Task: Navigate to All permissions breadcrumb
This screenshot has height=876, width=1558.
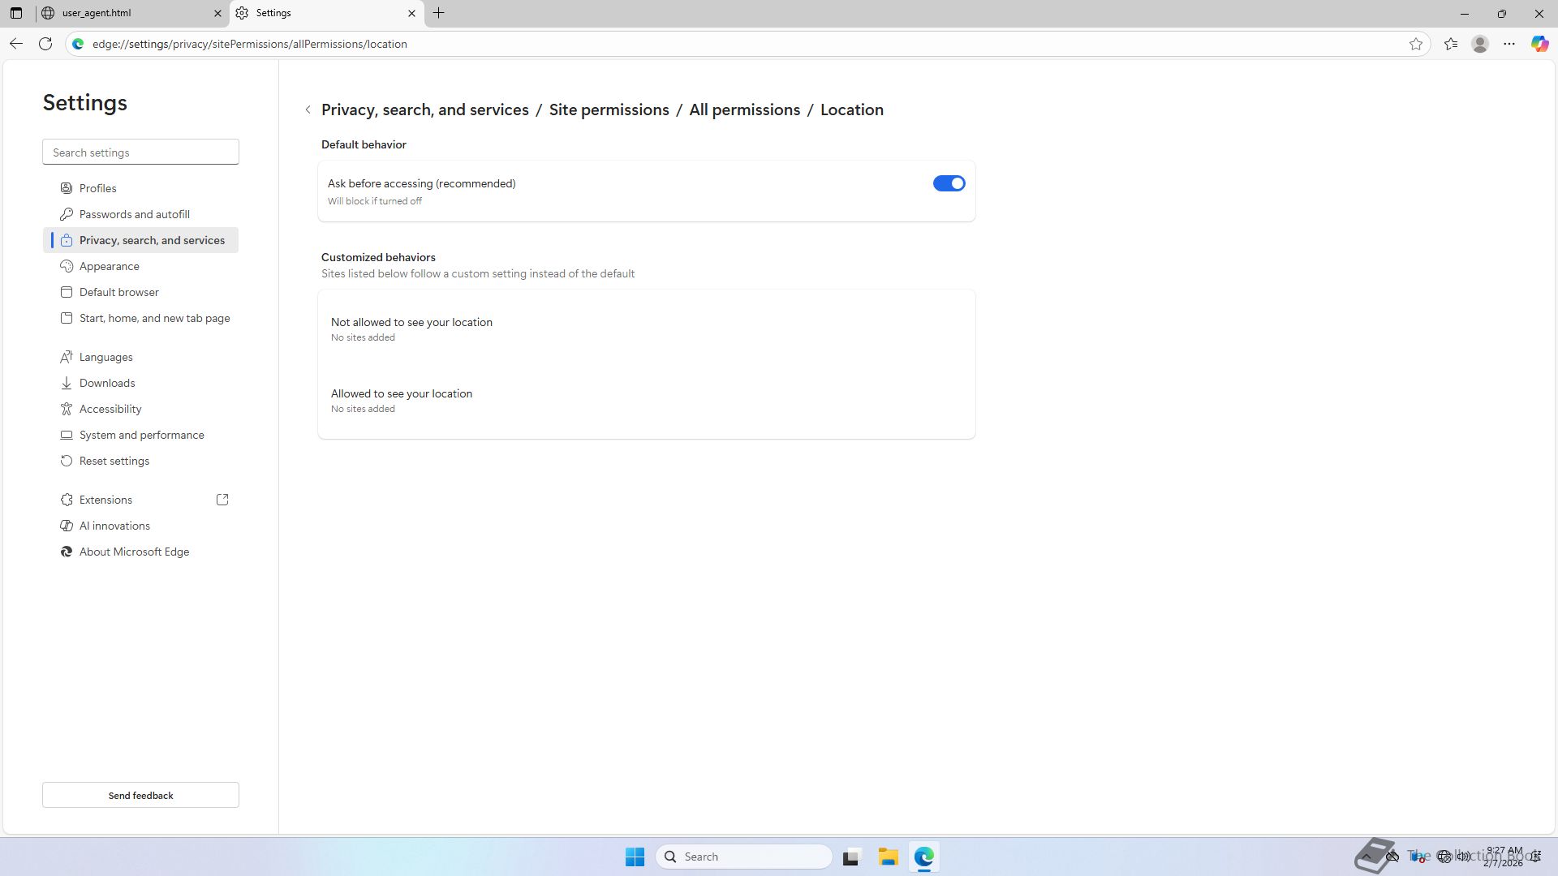Action: 744,109
